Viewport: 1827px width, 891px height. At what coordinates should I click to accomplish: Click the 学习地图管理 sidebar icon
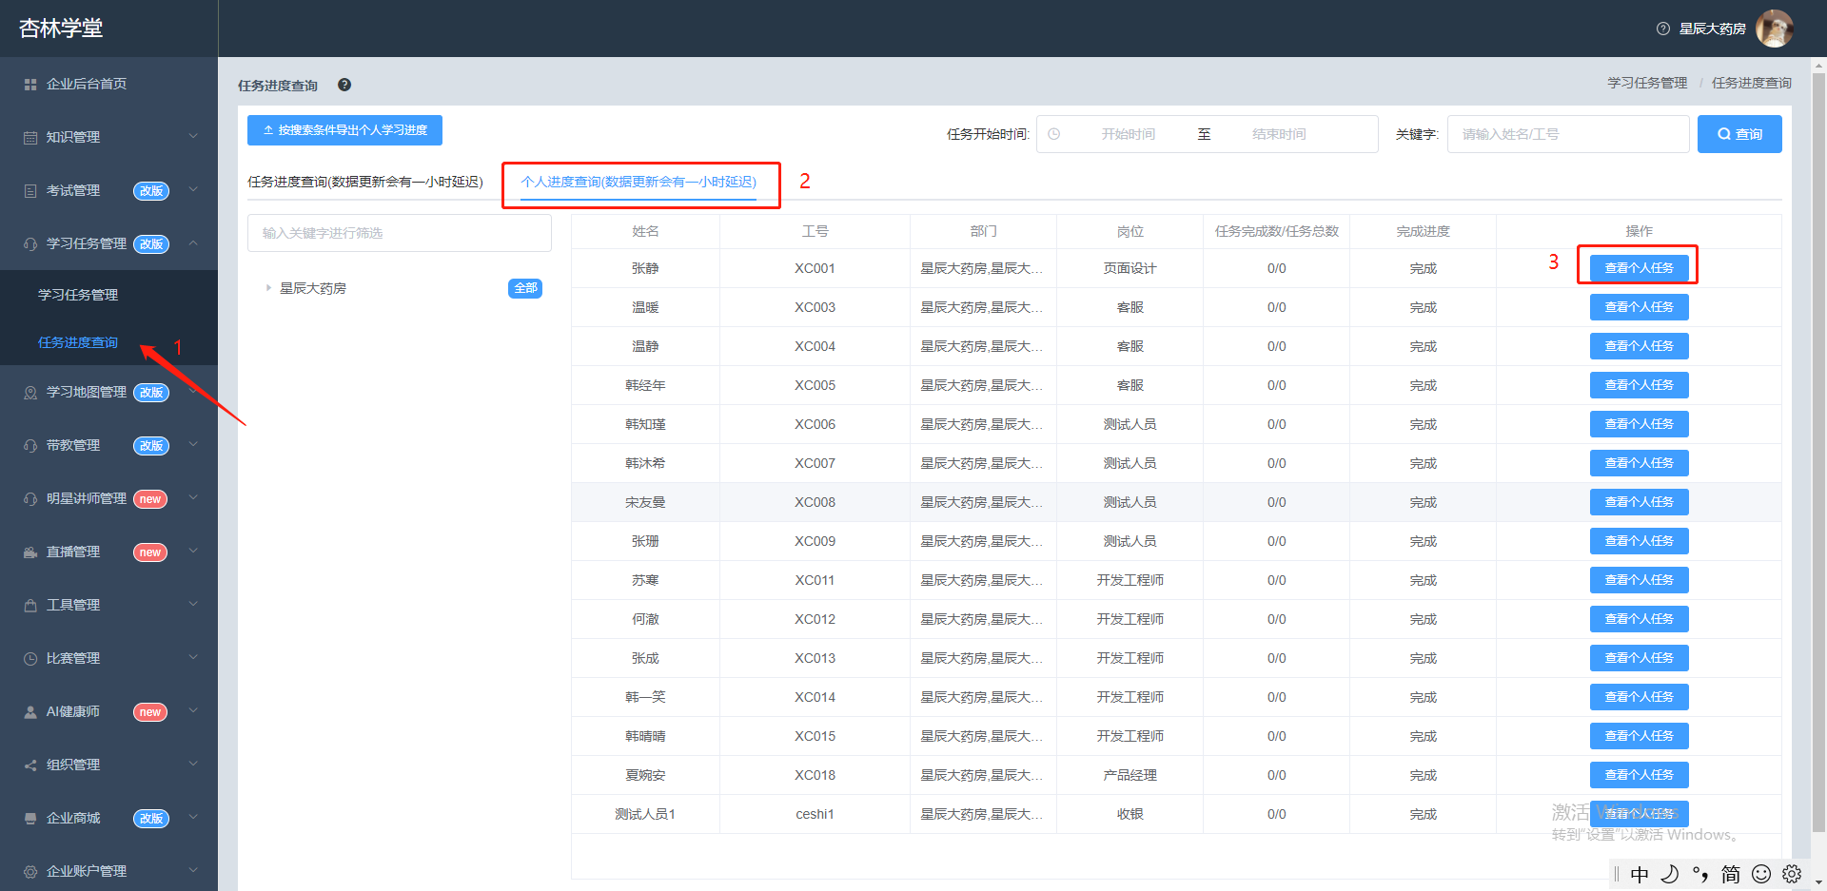pyautogui.click(x=30, y=393)
